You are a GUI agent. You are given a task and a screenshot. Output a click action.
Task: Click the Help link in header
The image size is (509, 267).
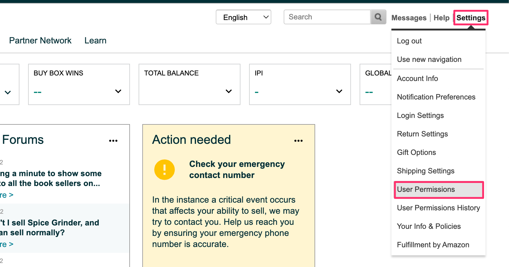tap(441, 18)
